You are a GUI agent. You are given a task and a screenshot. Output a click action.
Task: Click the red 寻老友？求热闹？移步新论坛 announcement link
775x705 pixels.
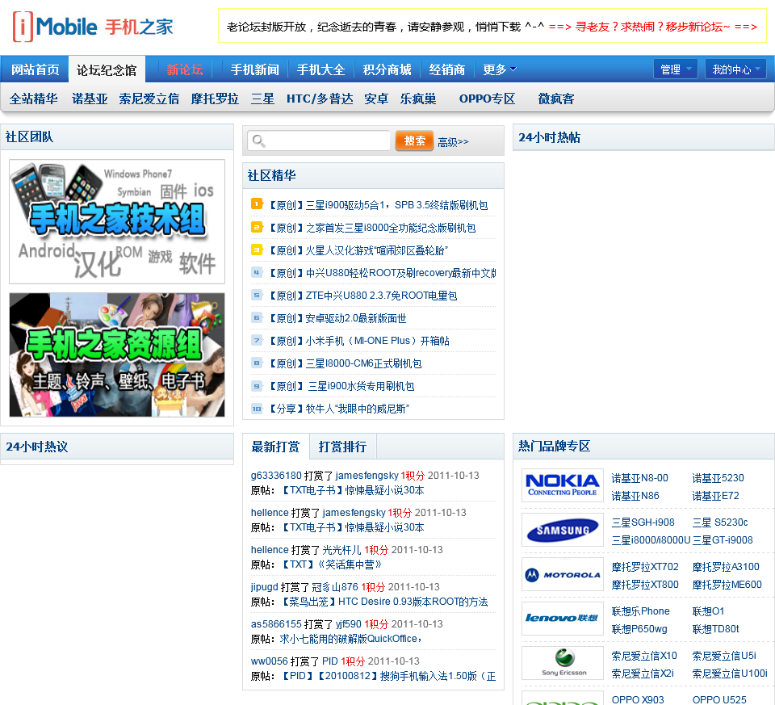tap(653, 27)
